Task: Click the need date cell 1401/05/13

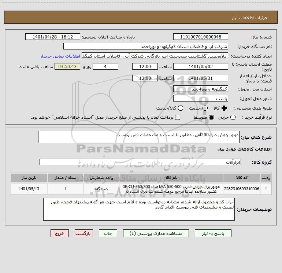Action: [x=29, y=189]
